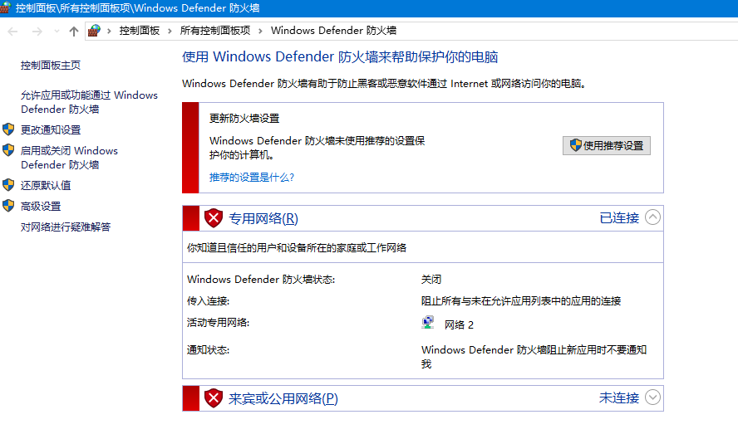Open 启用或关闭 Windows Defender 防火墙
Screen dimensions: 738x434
(x=69, y=158)
